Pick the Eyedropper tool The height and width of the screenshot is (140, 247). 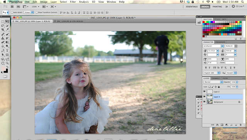pyautogui.click(x=7, y=30)
